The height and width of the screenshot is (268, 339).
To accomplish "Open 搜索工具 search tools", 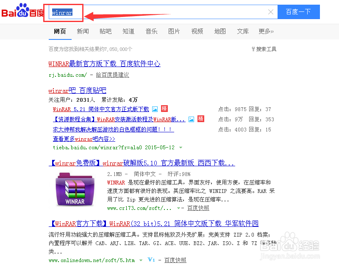I will click(264, 49).
